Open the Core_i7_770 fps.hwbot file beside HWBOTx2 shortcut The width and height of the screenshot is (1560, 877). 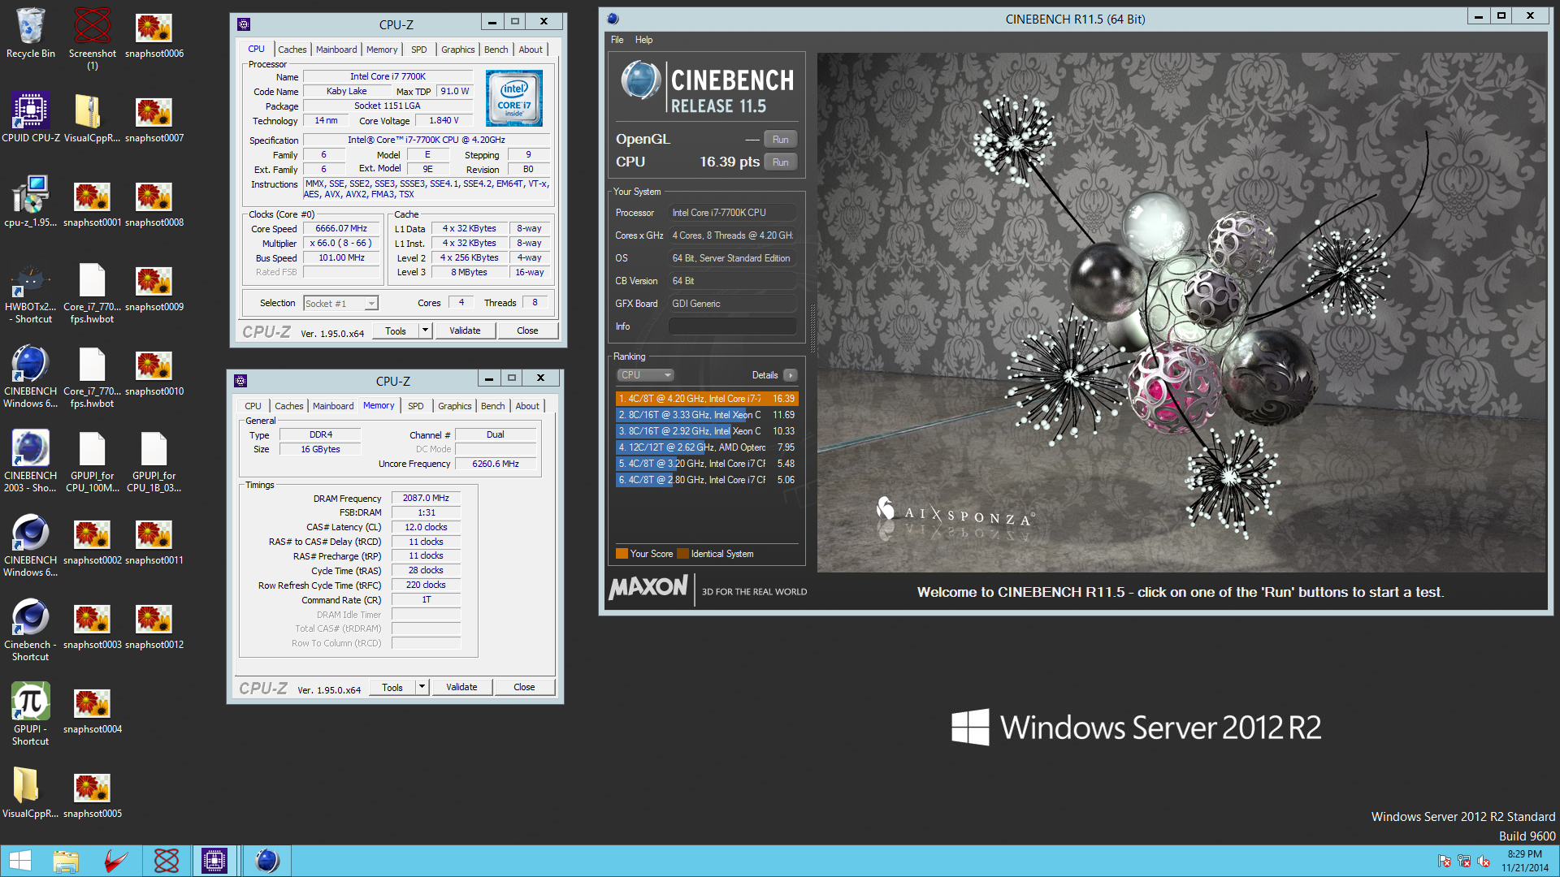click(x=92, y=293)
